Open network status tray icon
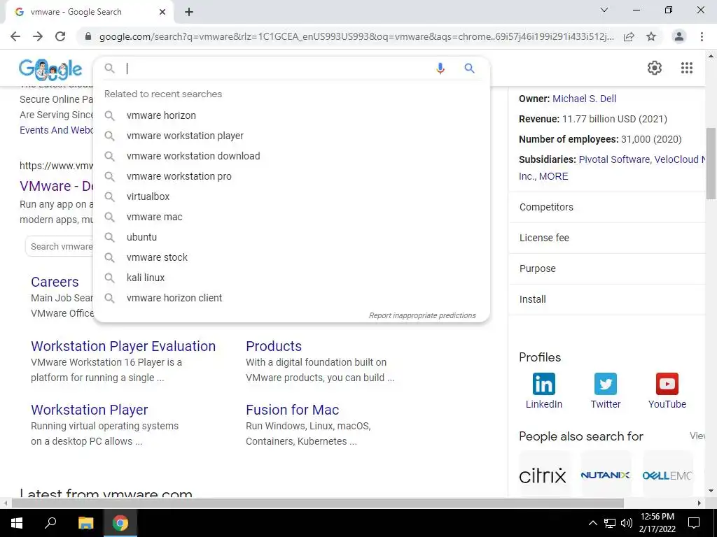Image resolution: width=717 pixels, height=537 pixels. coord(610,523)
